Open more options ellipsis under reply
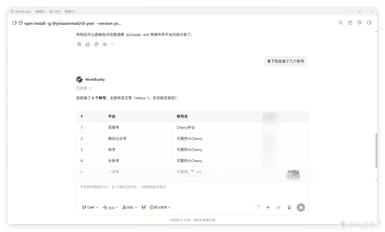 [113, 45]
